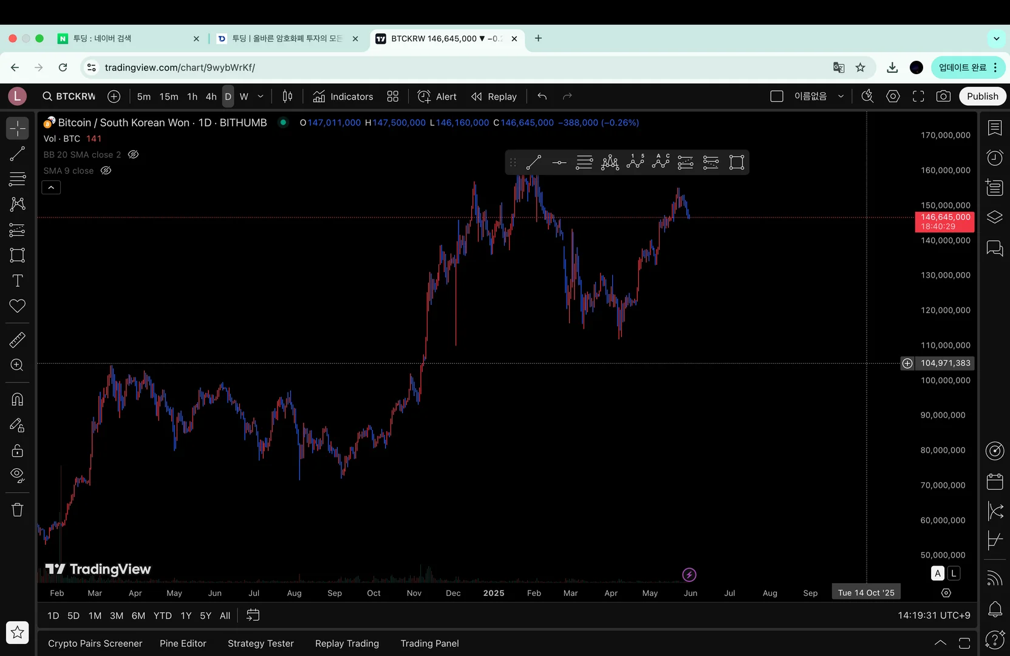The height and width of the screenshot is (656, 1010).
Task: Open the patterns drawing tools
Action: click(18, 204)
